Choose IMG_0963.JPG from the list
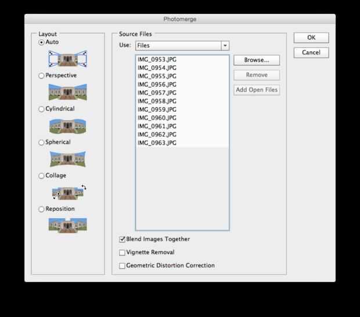This screenshot has height=317, width=360. coord(182,143)
